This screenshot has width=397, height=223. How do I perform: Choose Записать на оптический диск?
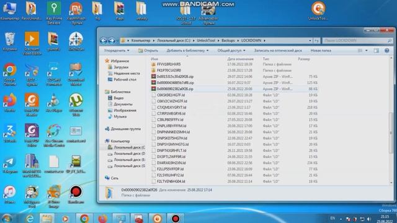click(x=278, y=51)
